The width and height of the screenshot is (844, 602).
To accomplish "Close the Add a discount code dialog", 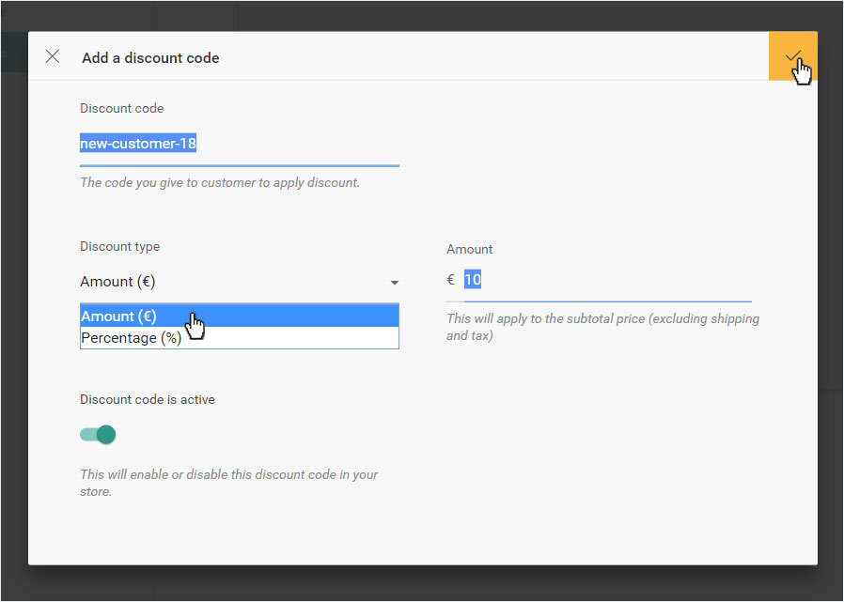I will click(53, 56).
